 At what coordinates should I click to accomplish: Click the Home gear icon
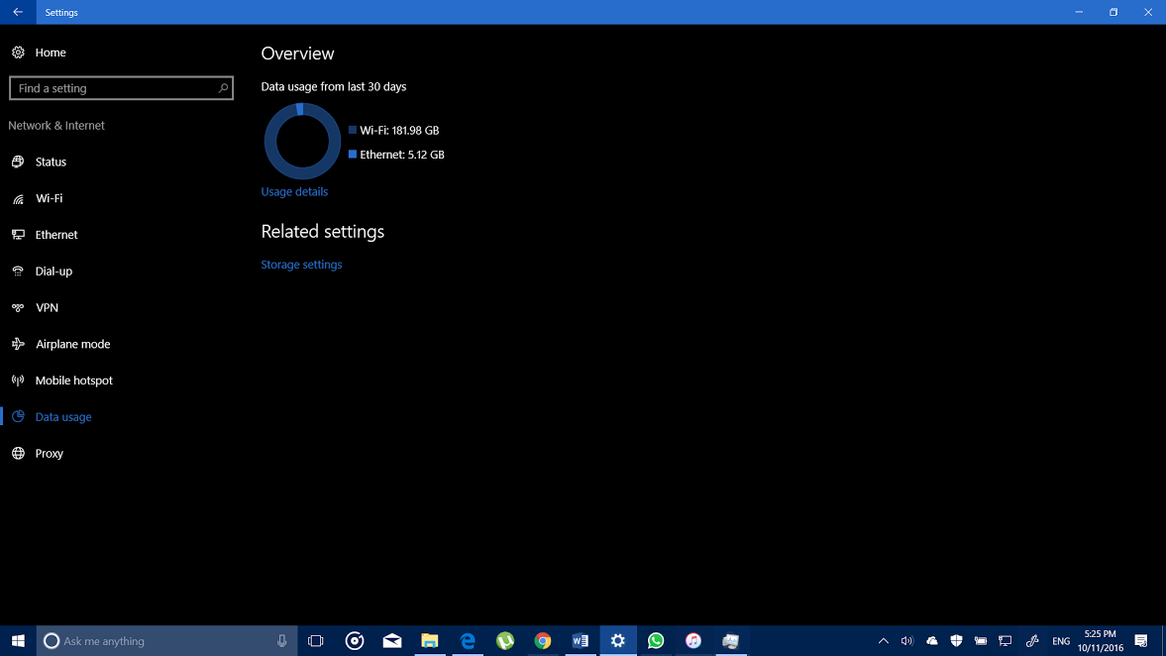click(x=18, y=53)
